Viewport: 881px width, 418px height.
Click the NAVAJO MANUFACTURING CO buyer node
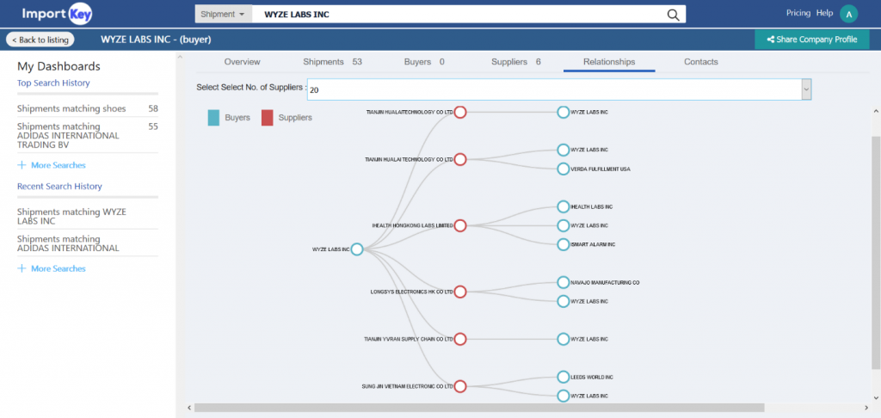(563, 282)
